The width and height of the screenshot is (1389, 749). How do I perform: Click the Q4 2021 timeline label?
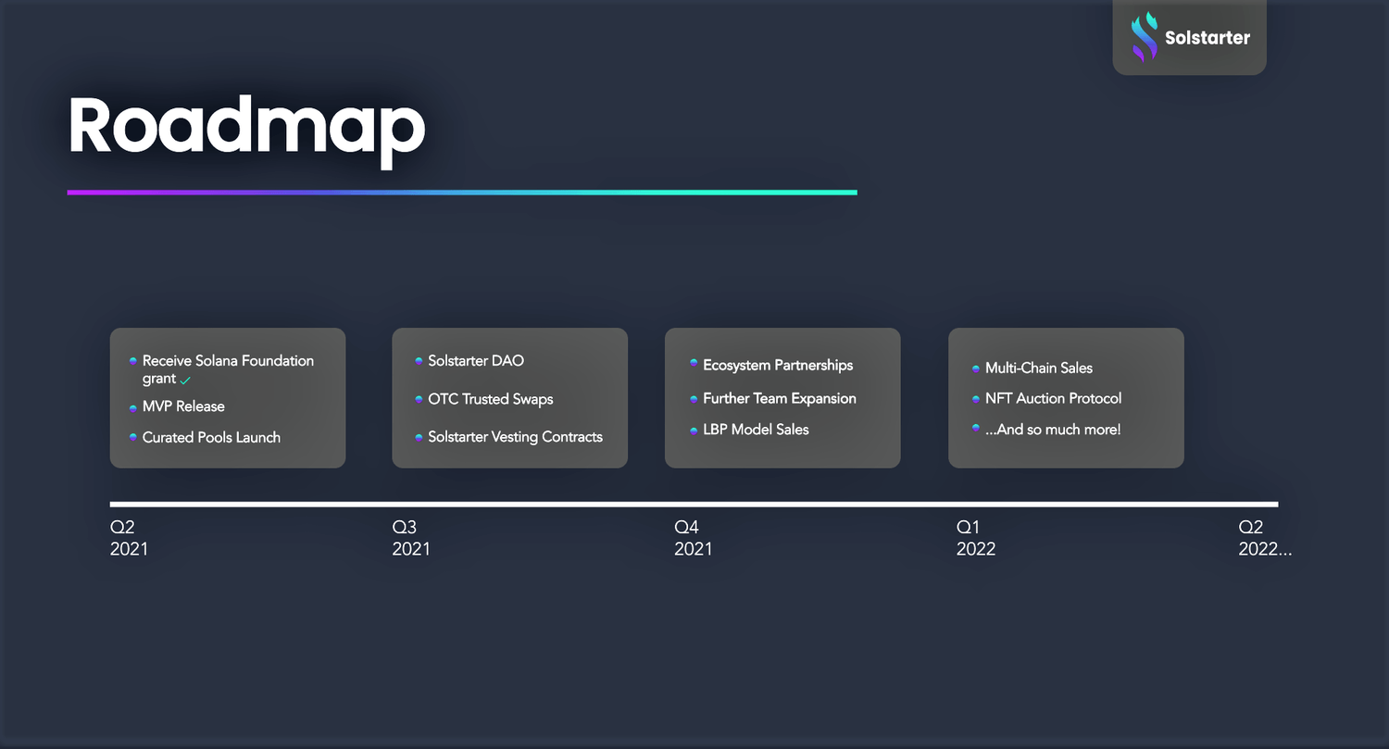point(694,538)
